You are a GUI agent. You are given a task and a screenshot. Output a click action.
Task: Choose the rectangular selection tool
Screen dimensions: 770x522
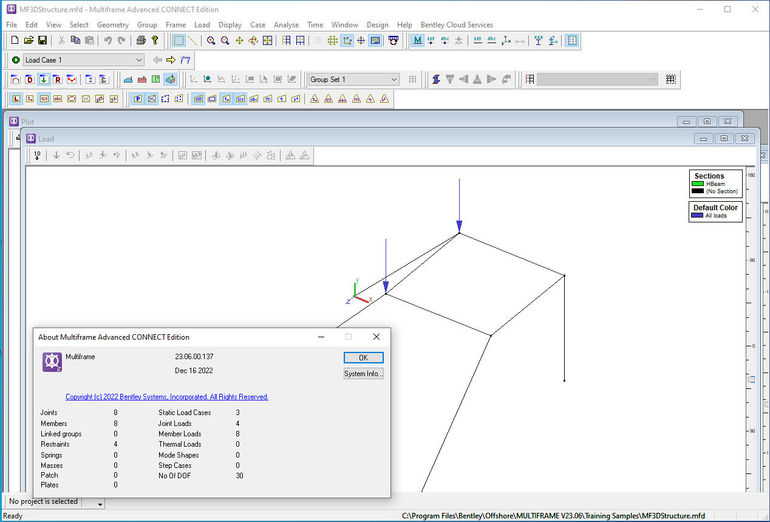[x=179, y=41]
